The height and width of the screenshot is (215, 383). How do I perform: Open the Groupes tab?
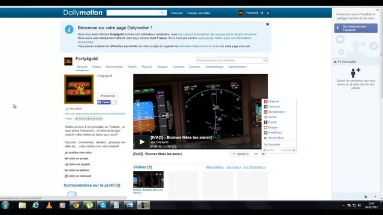[x=162, y=67]
